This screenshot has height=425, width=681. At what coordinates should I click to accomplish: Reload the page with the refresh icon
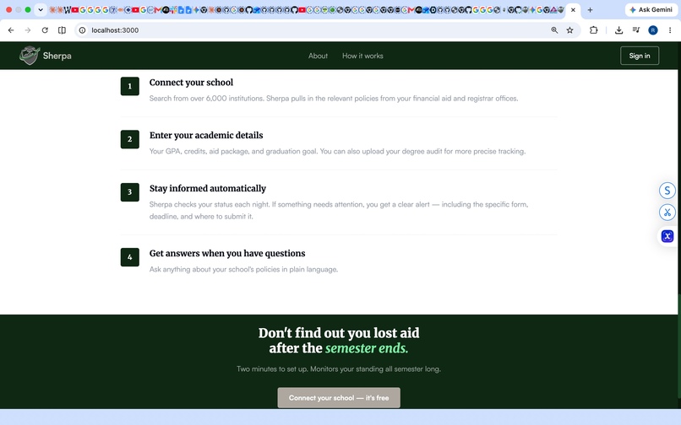point(45,30)
